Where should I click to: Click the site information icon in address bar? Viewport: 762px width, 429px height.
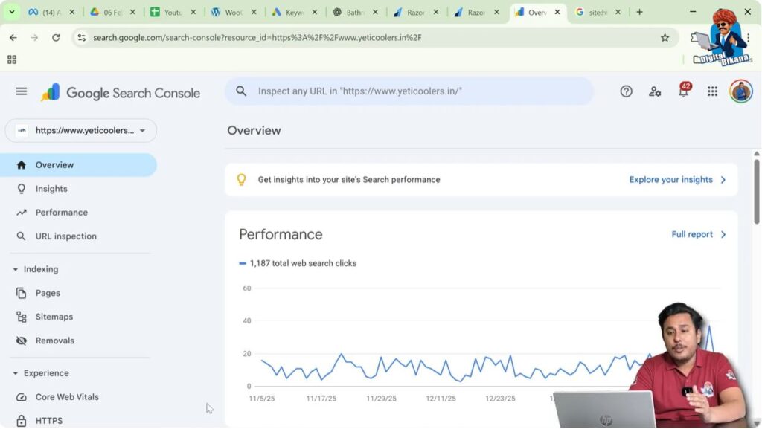82,37
